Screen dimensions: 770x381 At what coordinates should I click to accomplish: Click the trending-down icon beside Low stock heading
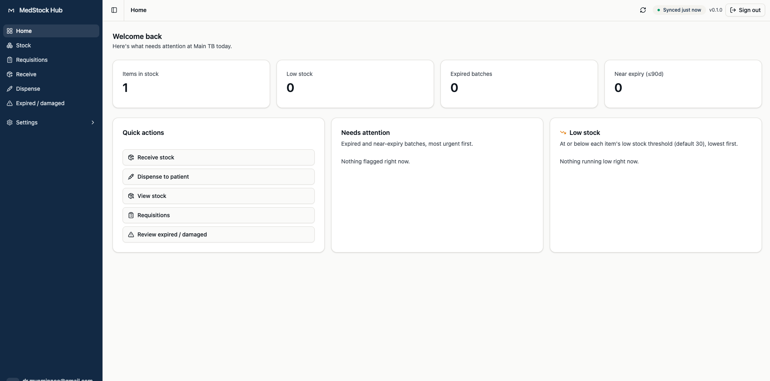[x=563, y=132]
